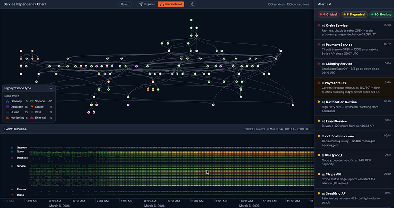This screenshot has height=208, width=394.
Task: Filter alerts by 4 Critical
Action: pyautogui.click(x=329, y=15)
